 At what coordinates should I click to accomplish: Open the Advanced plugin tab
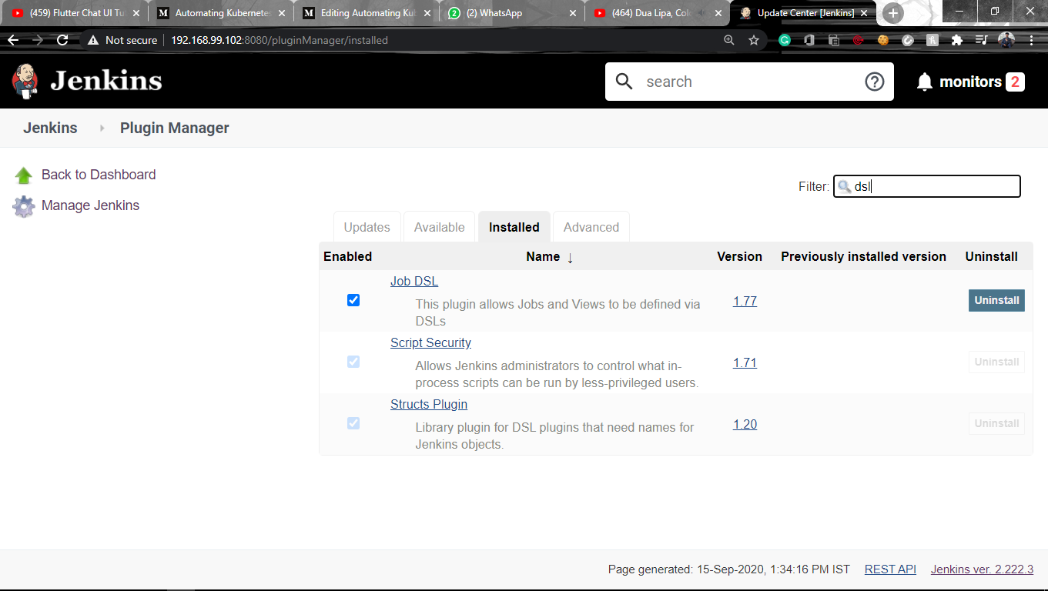591,227
